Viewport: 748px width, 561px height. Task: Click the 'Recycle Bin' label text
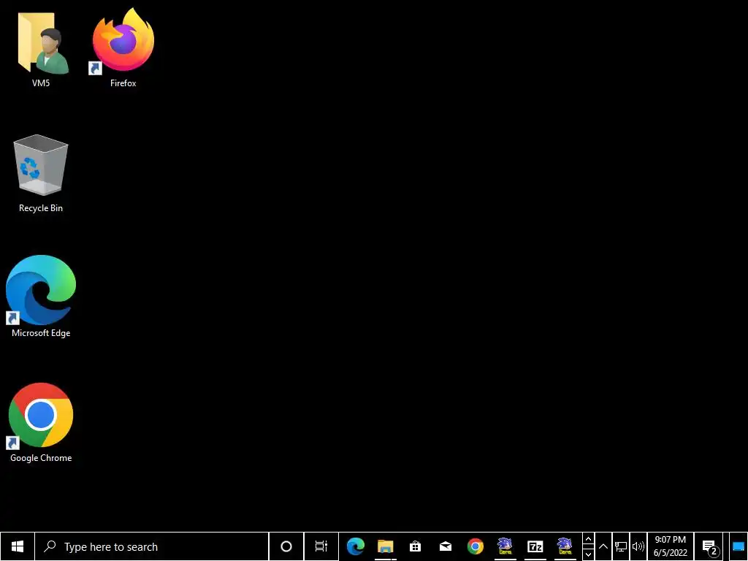pos(41,208)
